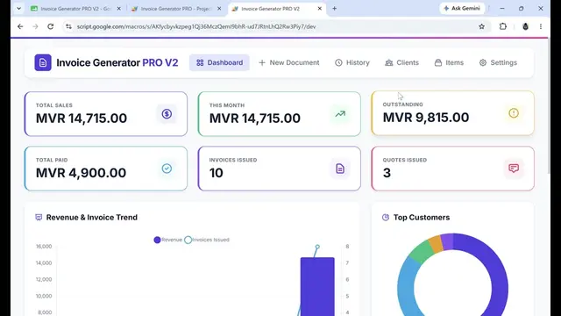Open the Items tab
This screenshot has width=561, height=316.
pos(449,62)
